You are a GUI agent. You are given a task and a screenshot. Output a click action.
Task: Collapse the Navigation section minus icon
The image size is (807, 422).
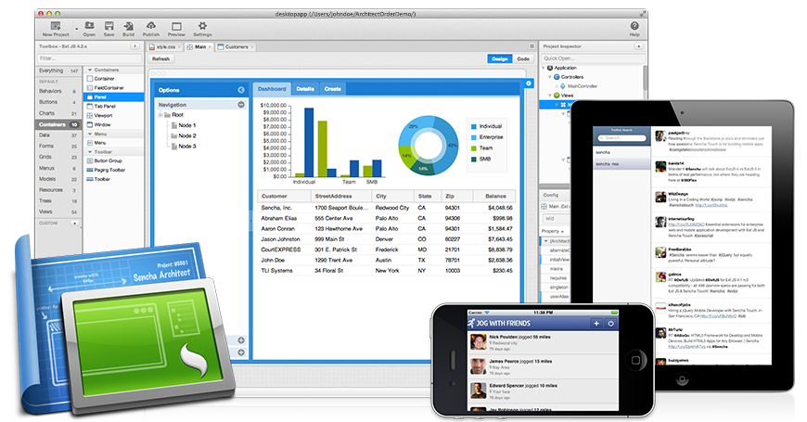click(241, 105)
